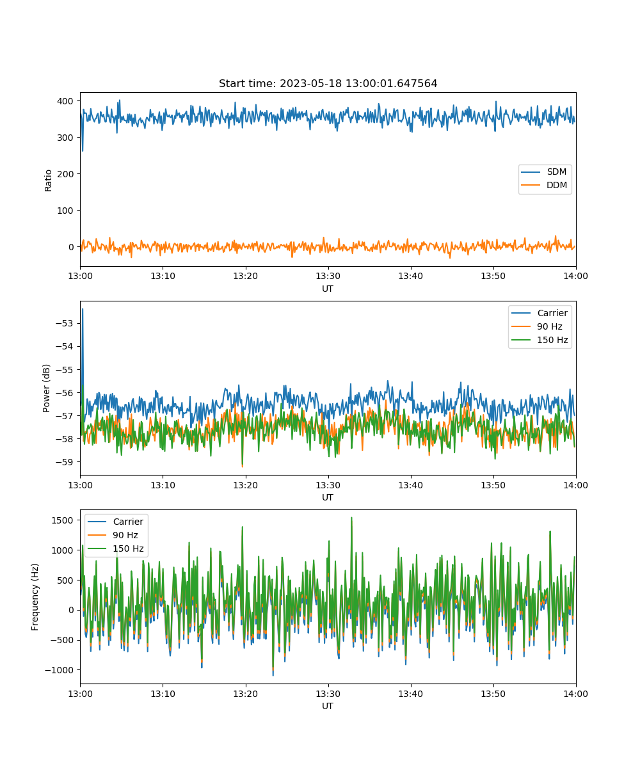
Task: Select 'Carrier' in the Power plot legend
Action: tap(552, 314)
